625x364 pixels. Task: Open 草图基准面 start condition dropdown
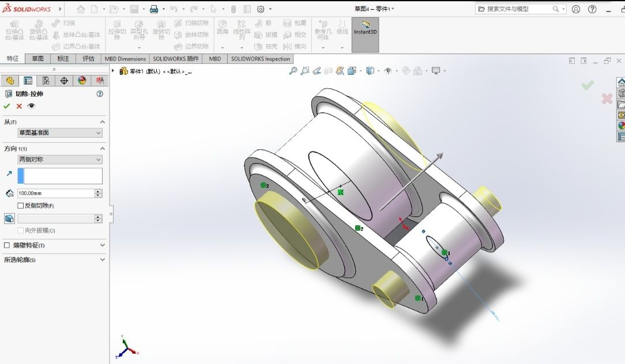pyautogui.click(x=60, y=132)
